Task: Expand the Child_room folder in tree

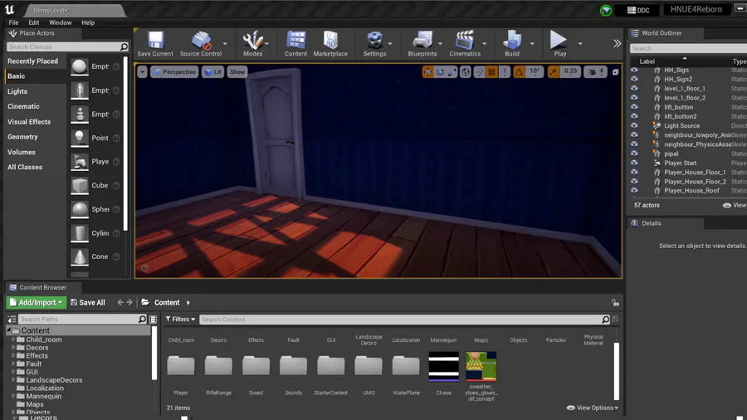Action: click(x=13, y=339)
